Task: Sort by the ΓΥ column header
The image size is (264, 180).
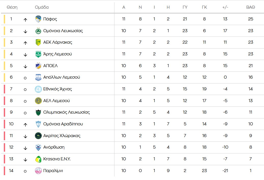Action: (185, 7)
